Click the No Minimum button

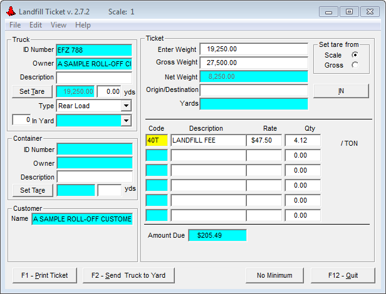tap(274, 275)
